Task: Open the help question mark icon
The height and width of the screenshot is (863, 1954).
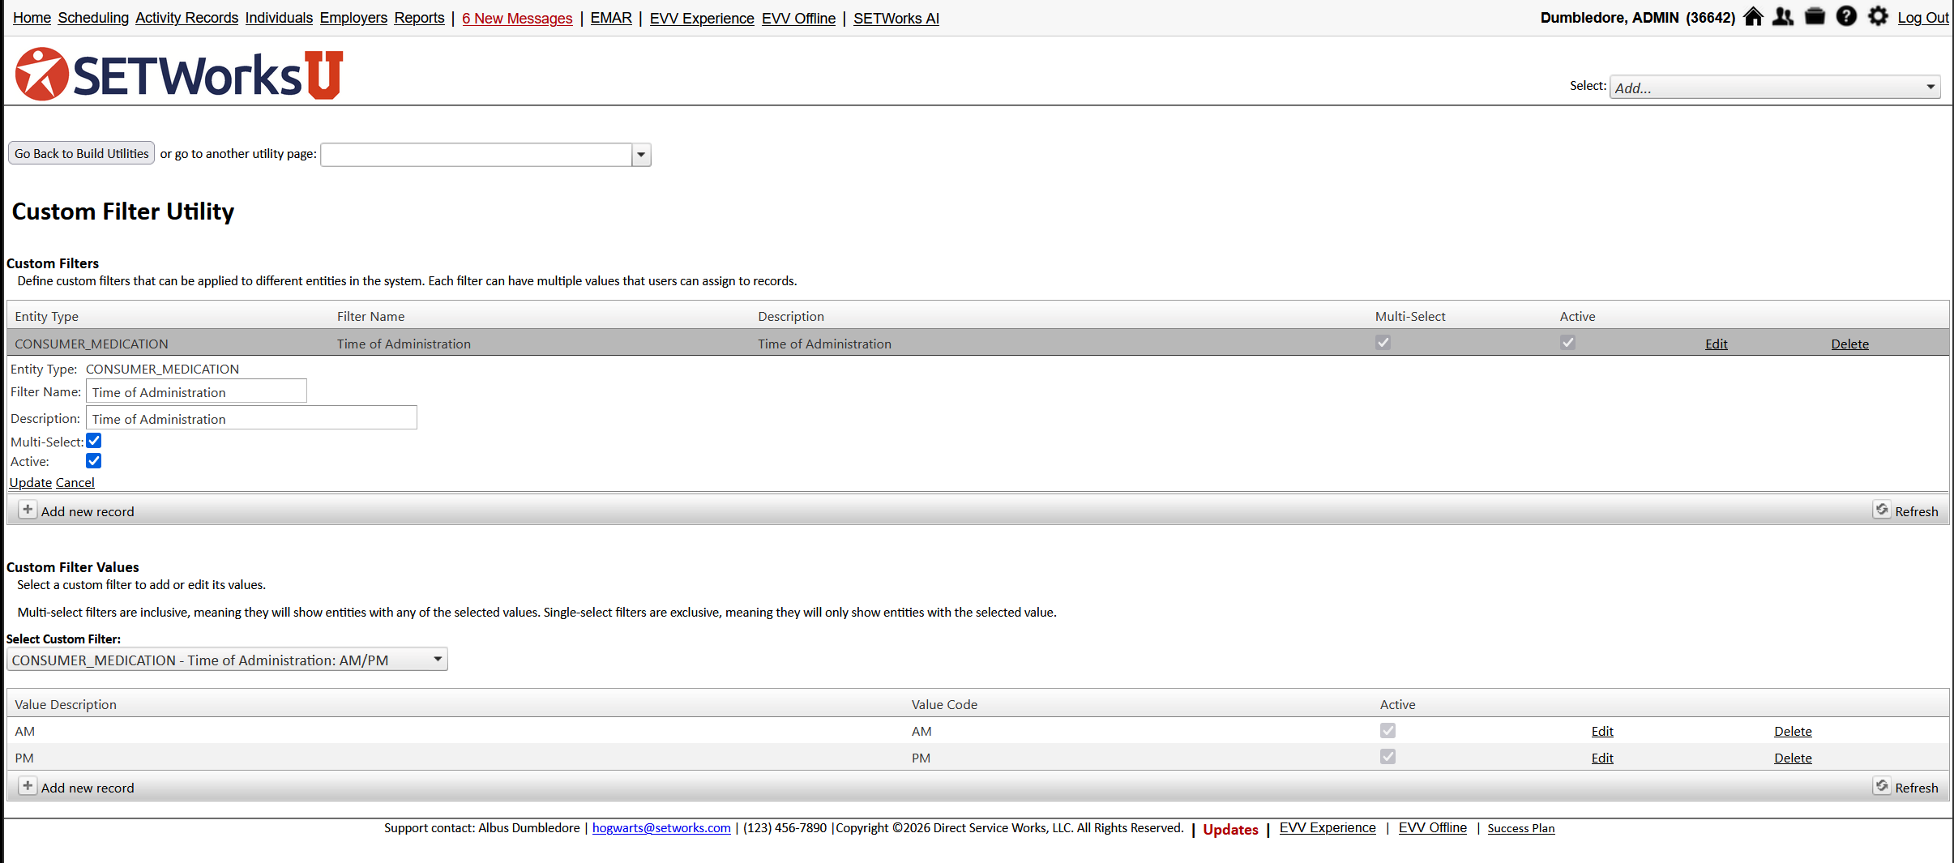Action: click(x=1846, y=17)
